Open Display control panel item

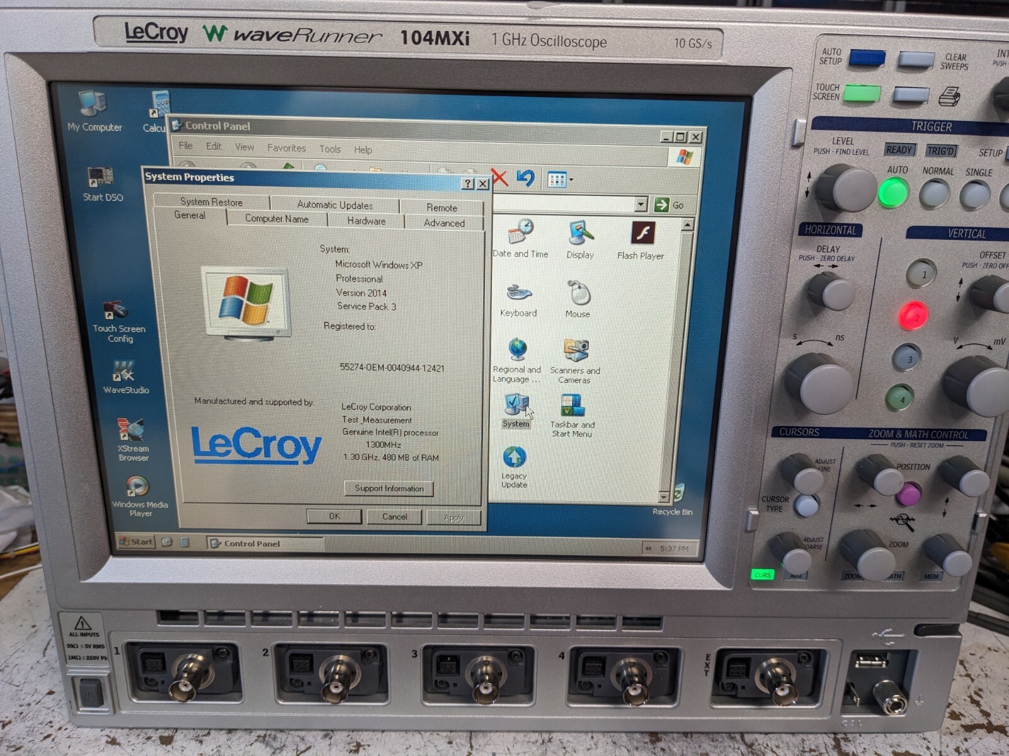pyautogui.click(x=580, y=240)
